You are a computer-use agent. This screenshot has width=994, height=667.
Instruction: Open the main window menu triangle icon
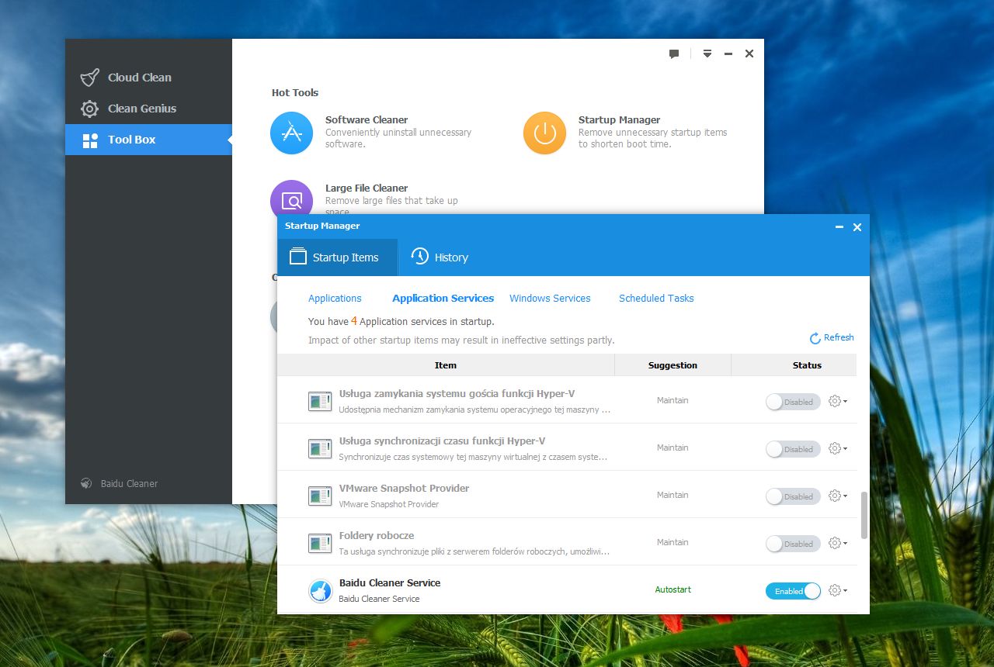pyautogui.click(x=707, y=54)
